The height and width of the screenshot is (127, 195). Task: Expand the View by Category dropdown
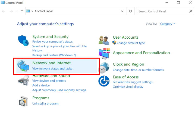click(x=168, y=24)
